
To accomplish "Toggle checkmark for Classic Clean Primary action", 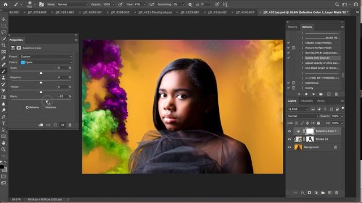I will point(288,43).
